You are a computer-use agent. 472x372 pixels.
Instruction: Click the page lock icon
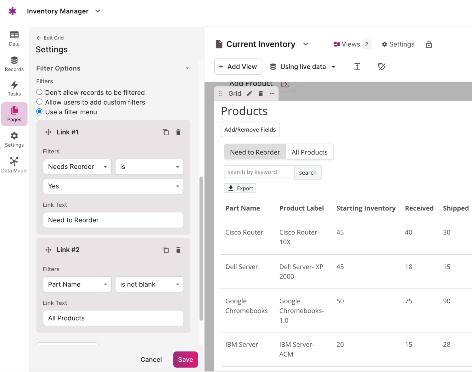pyautogui.click(x=429, y=44)
